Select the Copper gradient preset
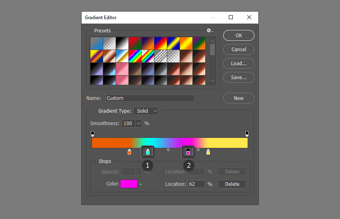 [110, 56]
